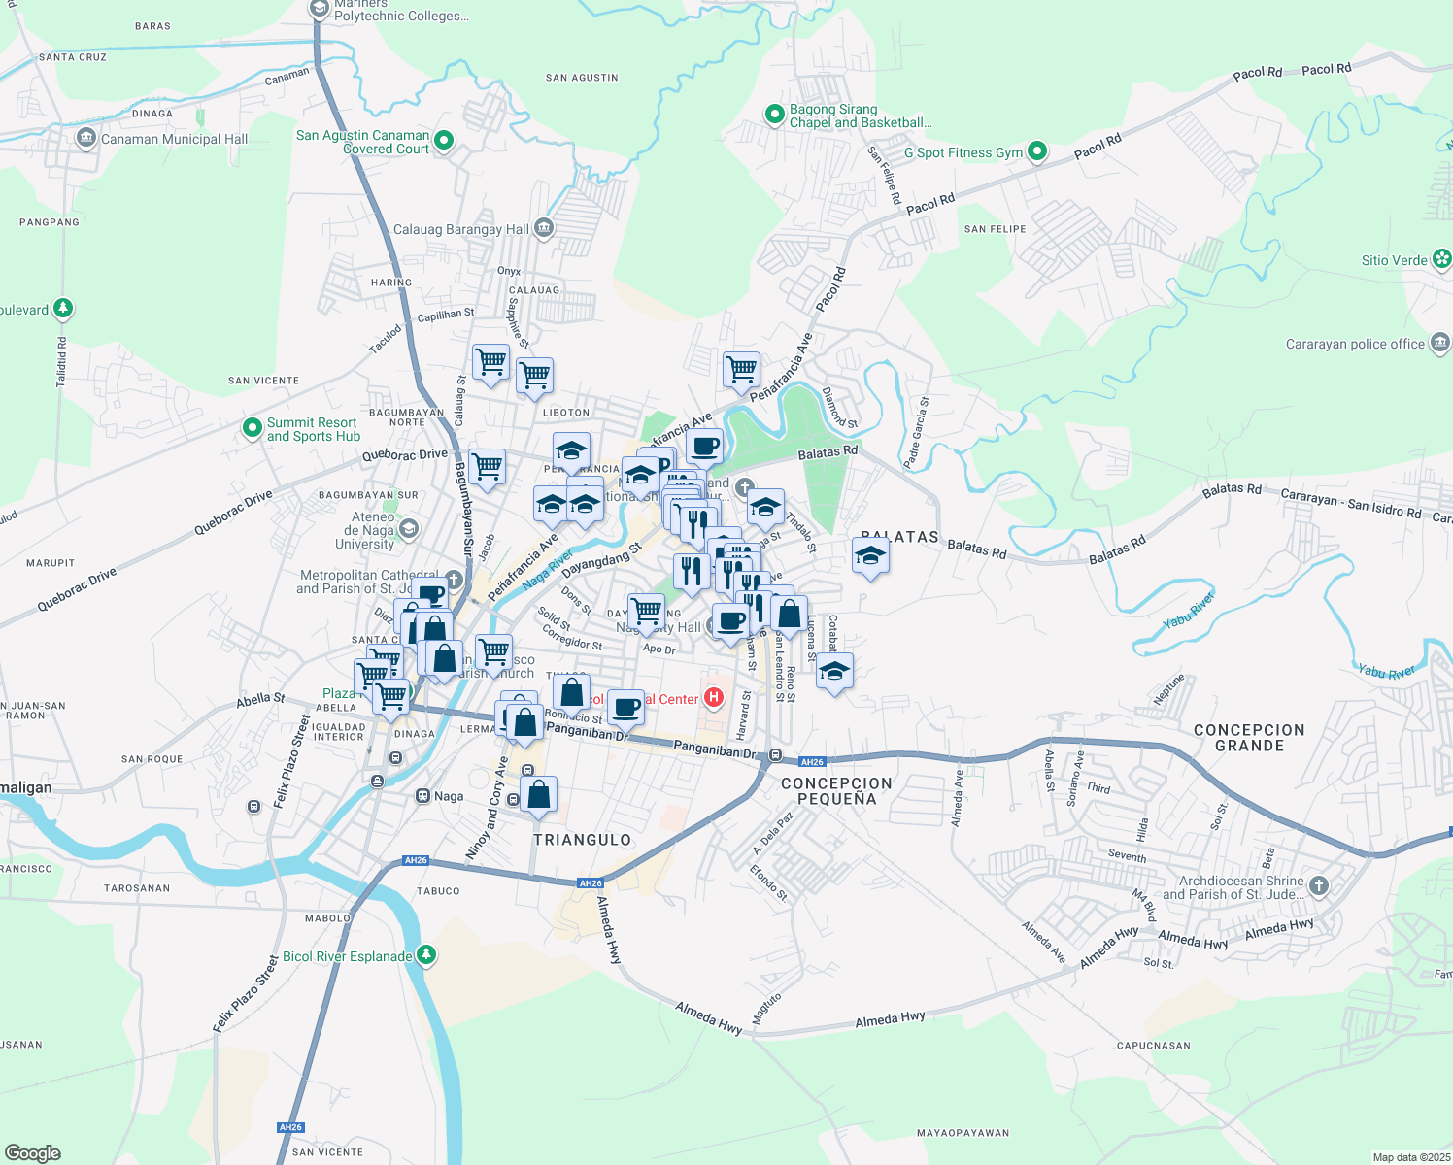Click the hospital marker at Bicol Medical Center
This screenshot has width=1453, height=1165.
[x=715, y=699]
